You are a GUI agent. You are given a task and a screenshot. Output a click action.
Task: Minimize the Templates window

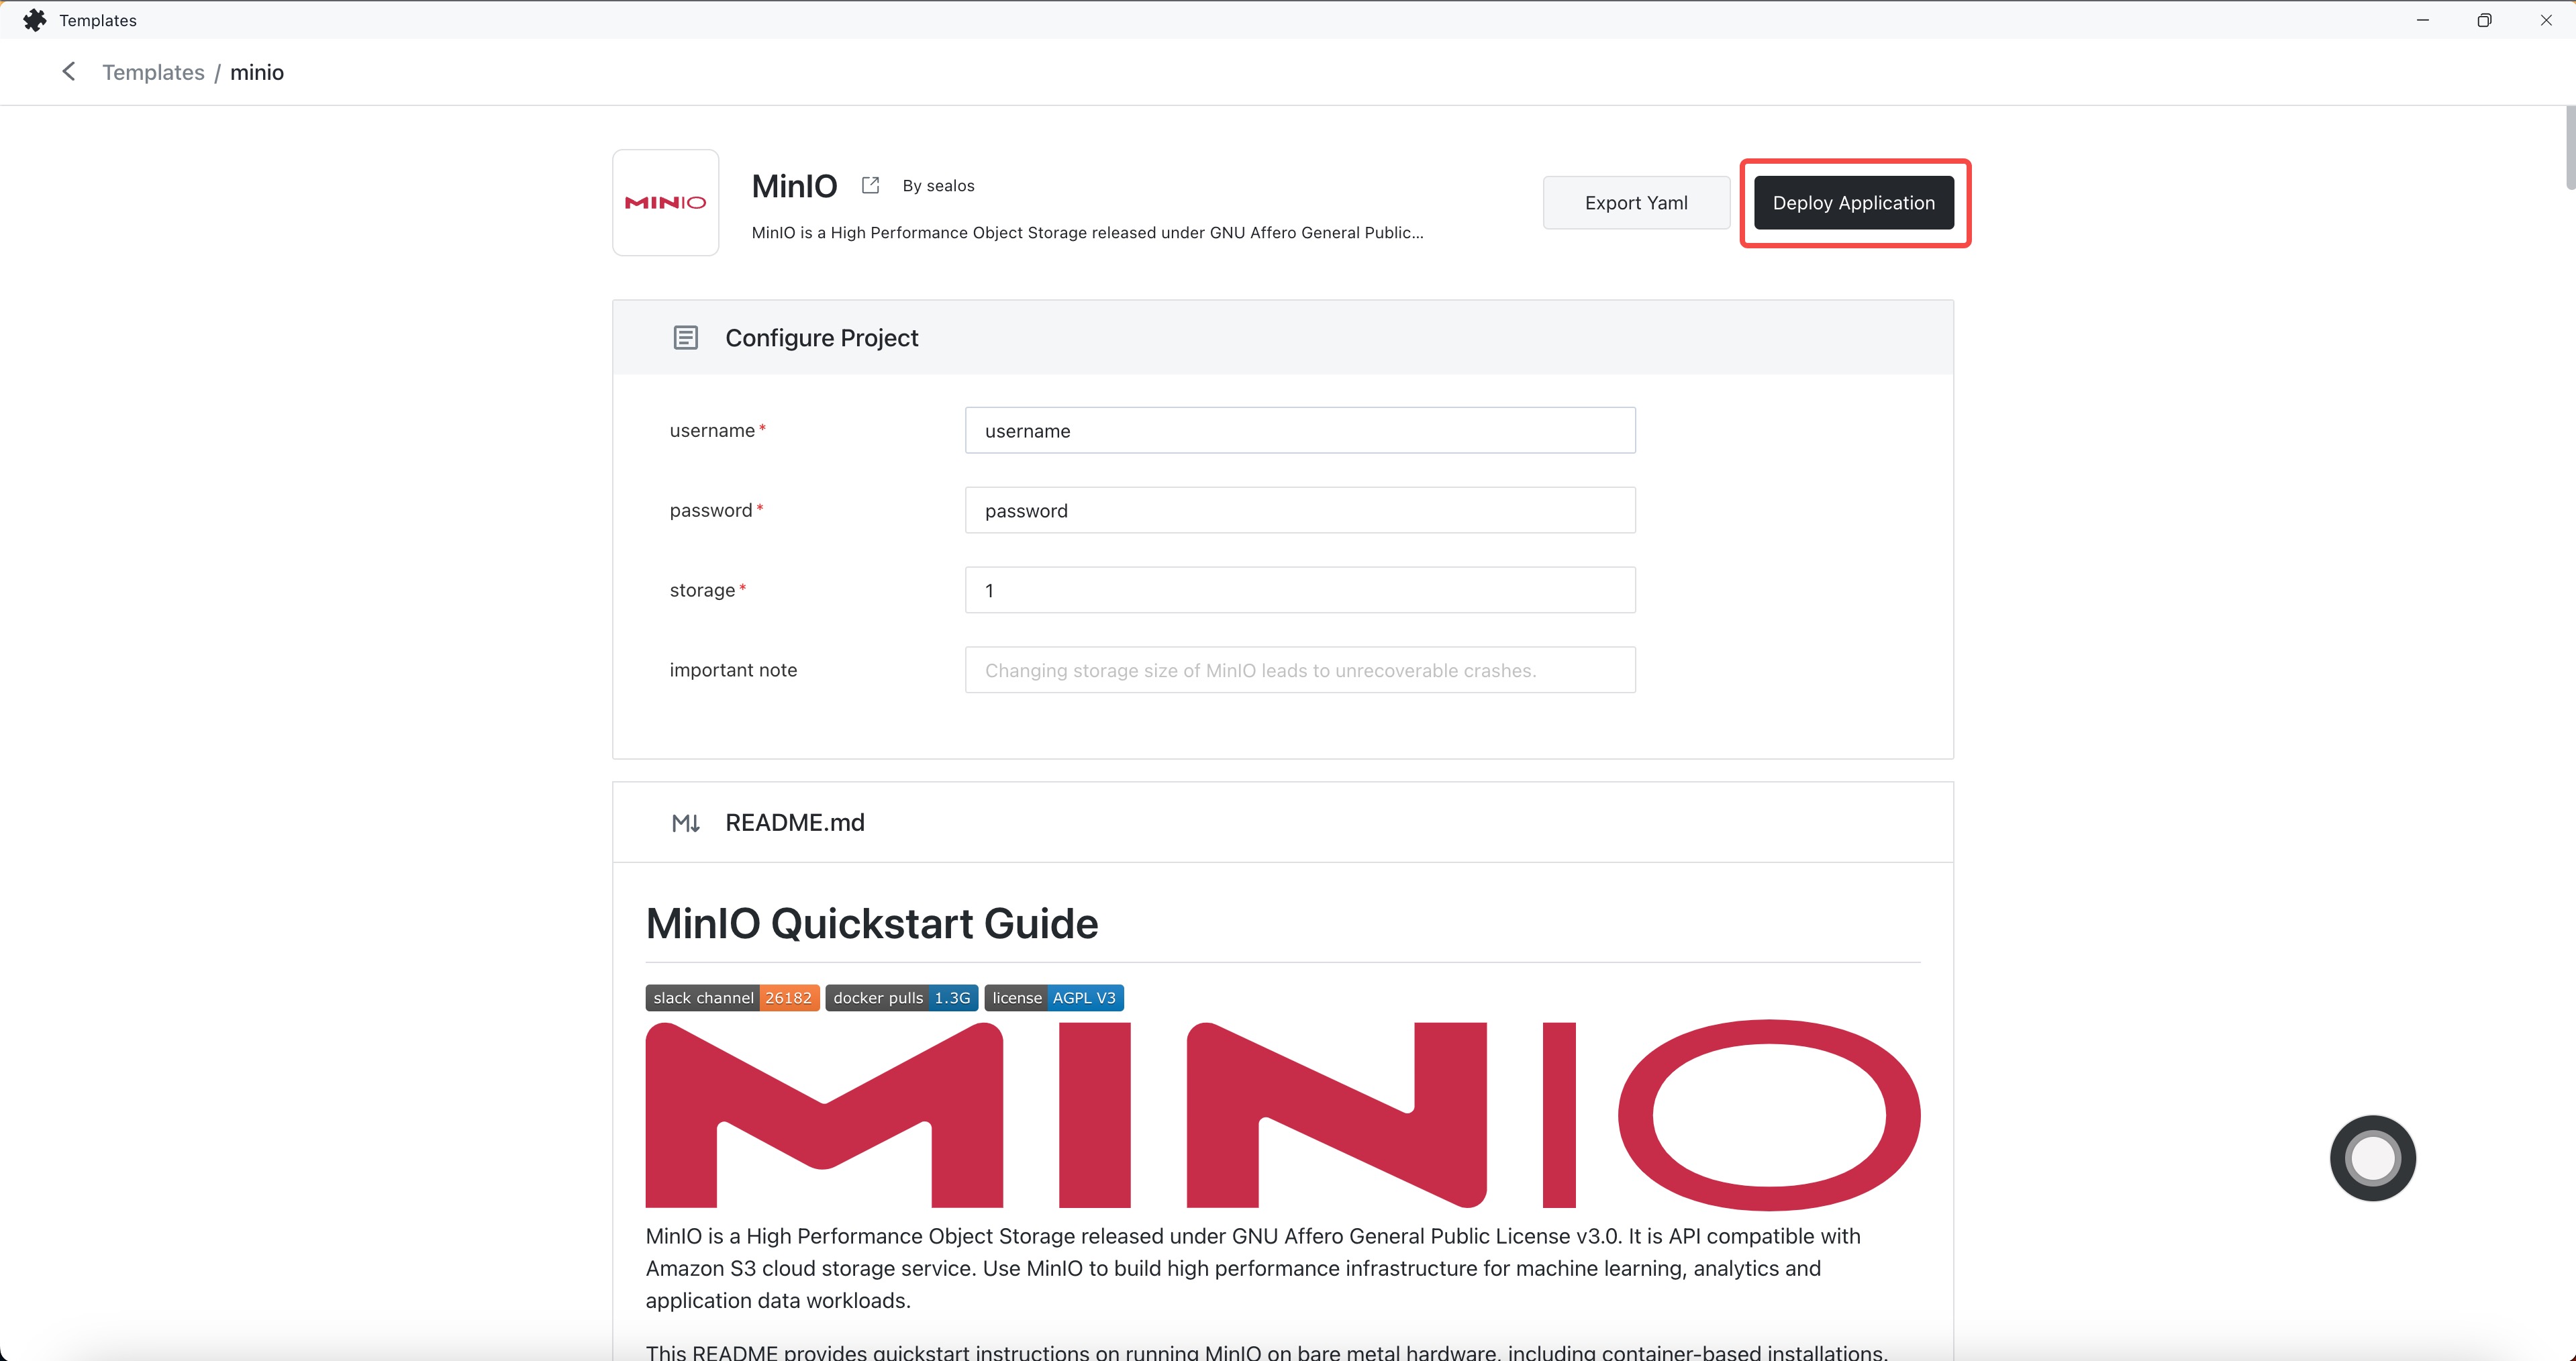2422,20
